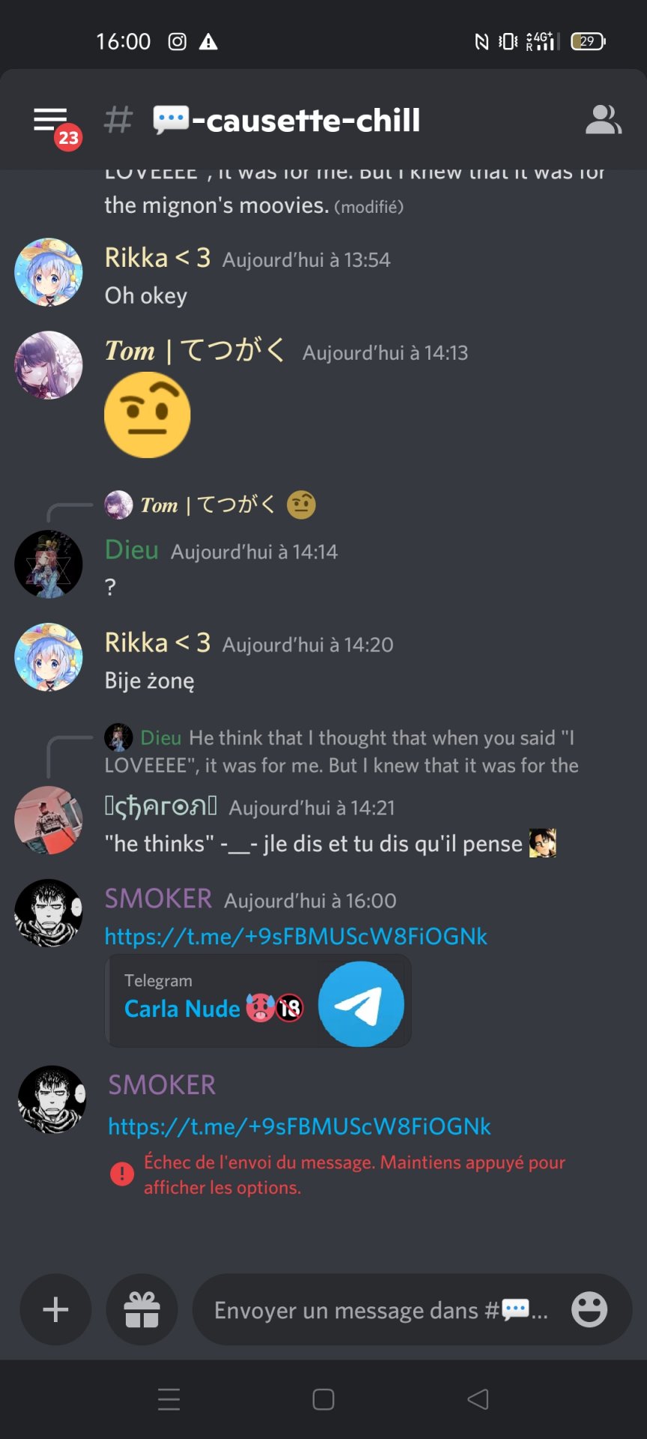Open the channel list hamburger menu
Viewport: 647px width, 1439px height.
tap(51, 120)
